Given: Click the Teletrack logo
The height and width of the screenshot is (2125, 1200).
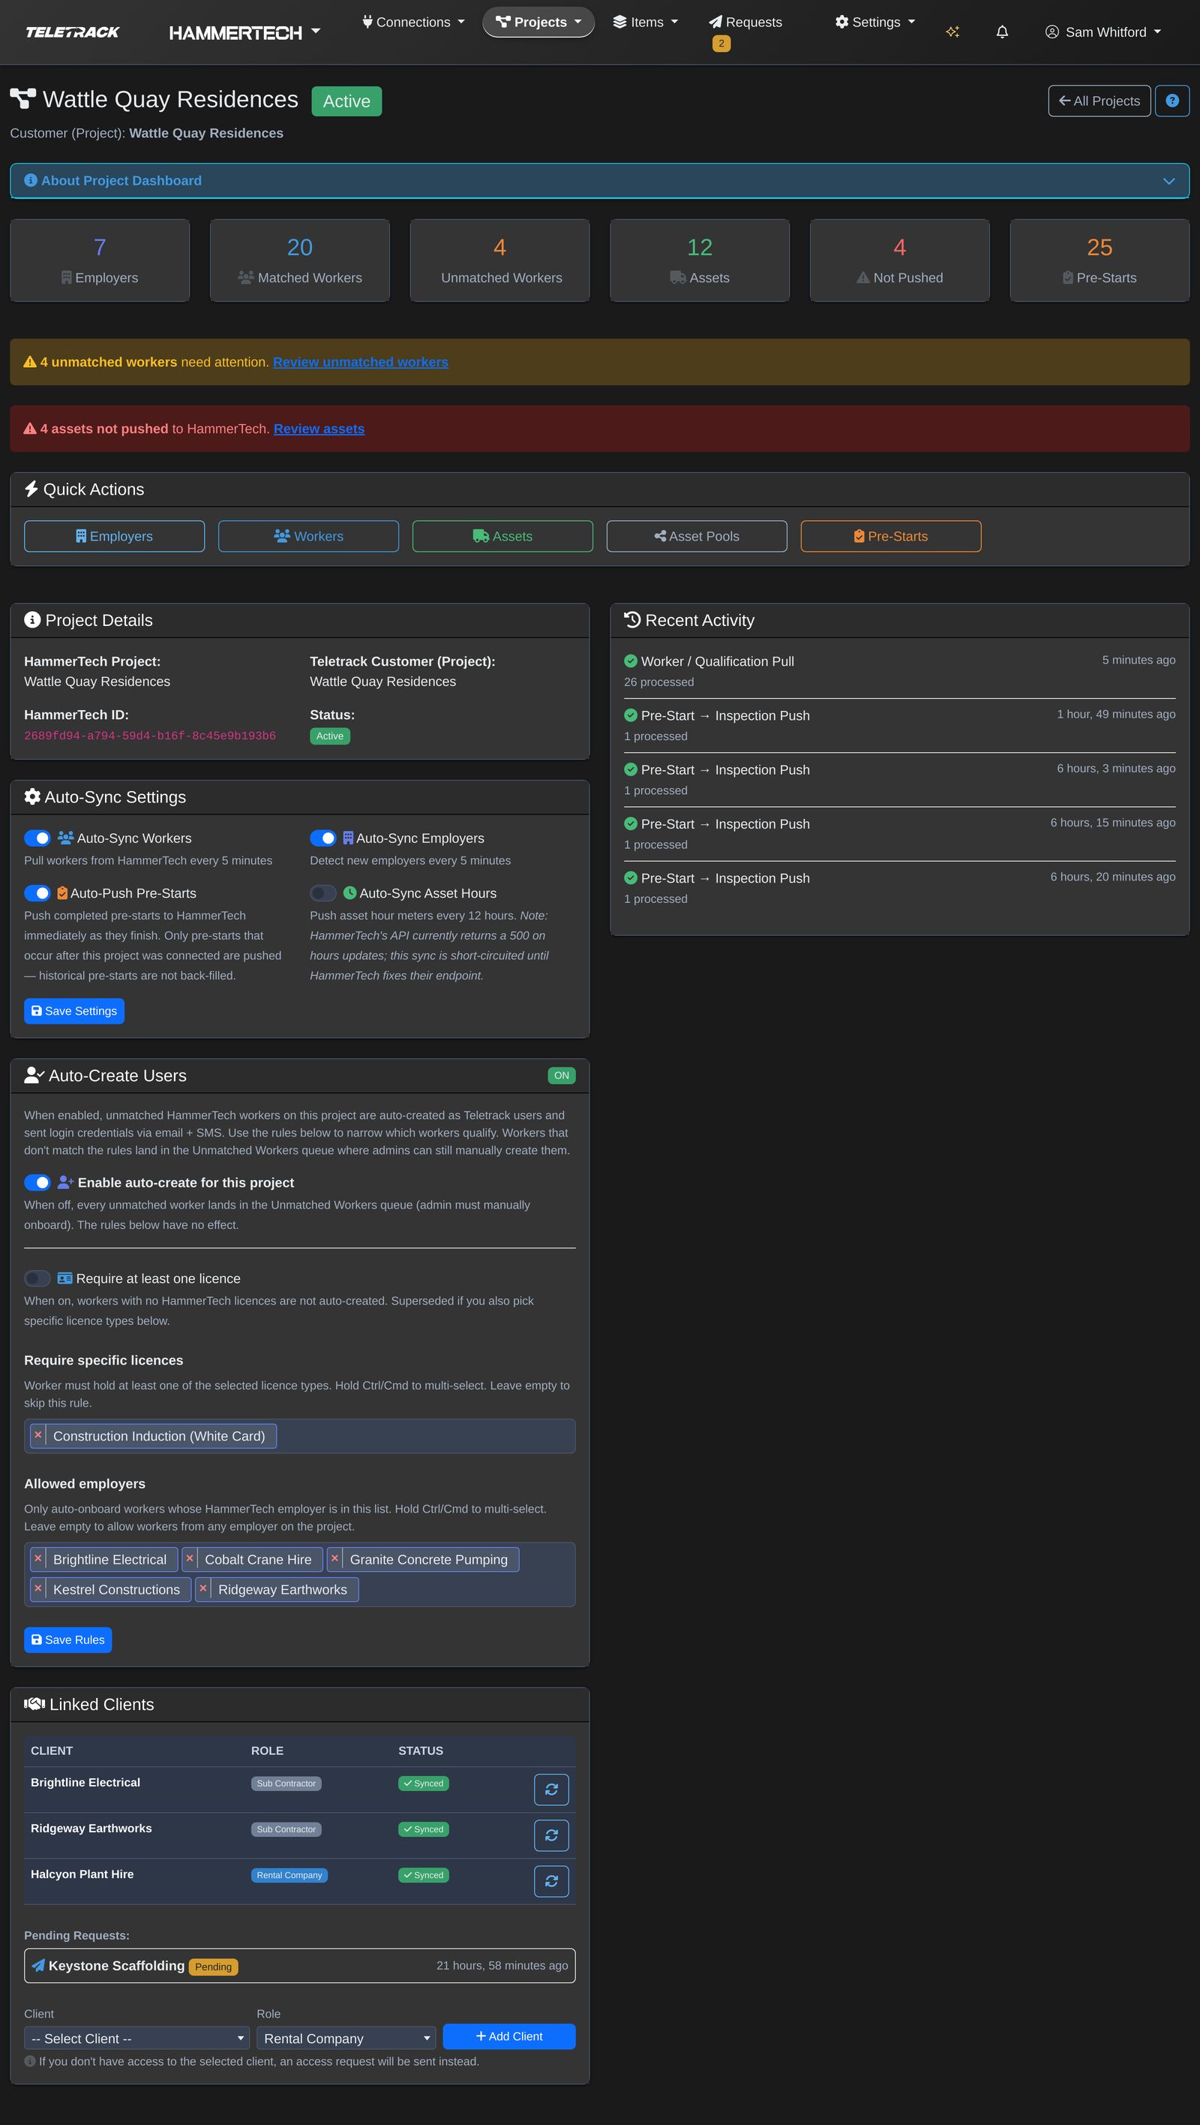Looking at the screenshot, I should pos(73,32).
